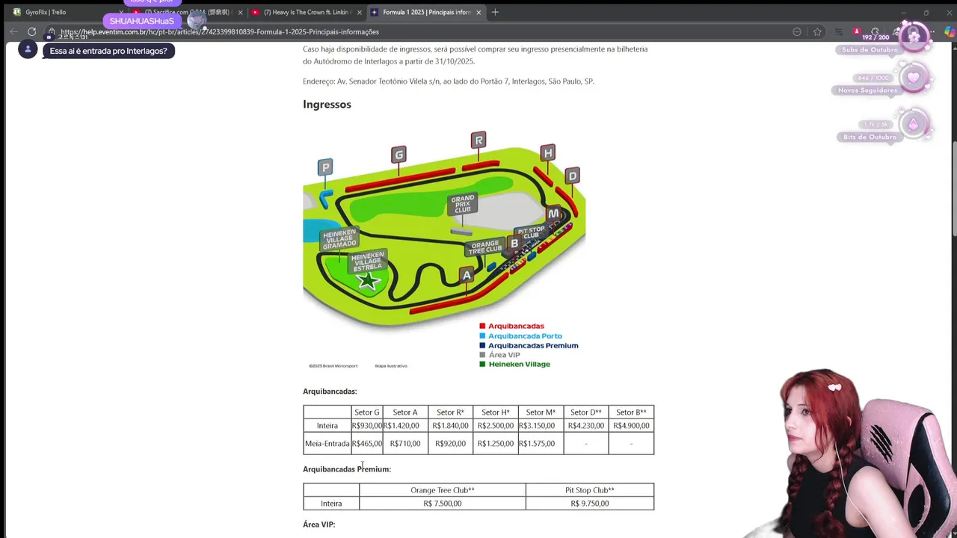This screenshot has width=957, height=538.
Task: Click the M sector marker on map
Action: 553,214
